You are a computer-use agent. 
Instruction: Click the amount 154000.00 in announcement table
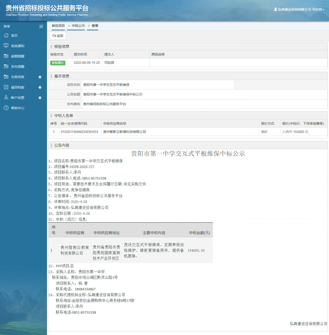pyautogui.click(x=196, y=250)
